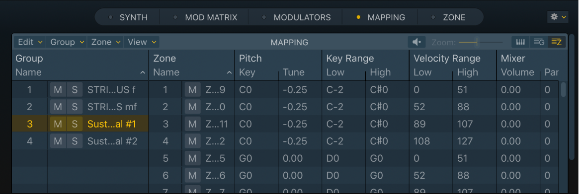Viewport: 579px width, 194px height.
Task: Expand the View dropdown menu
Action: pos(142,42)
